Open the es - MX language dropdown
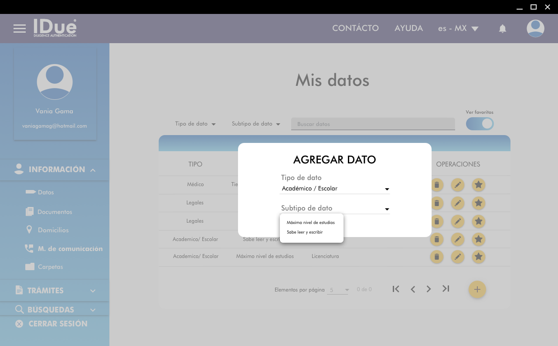Viewport: 558px width, 346px height. [x=458, y=29]
